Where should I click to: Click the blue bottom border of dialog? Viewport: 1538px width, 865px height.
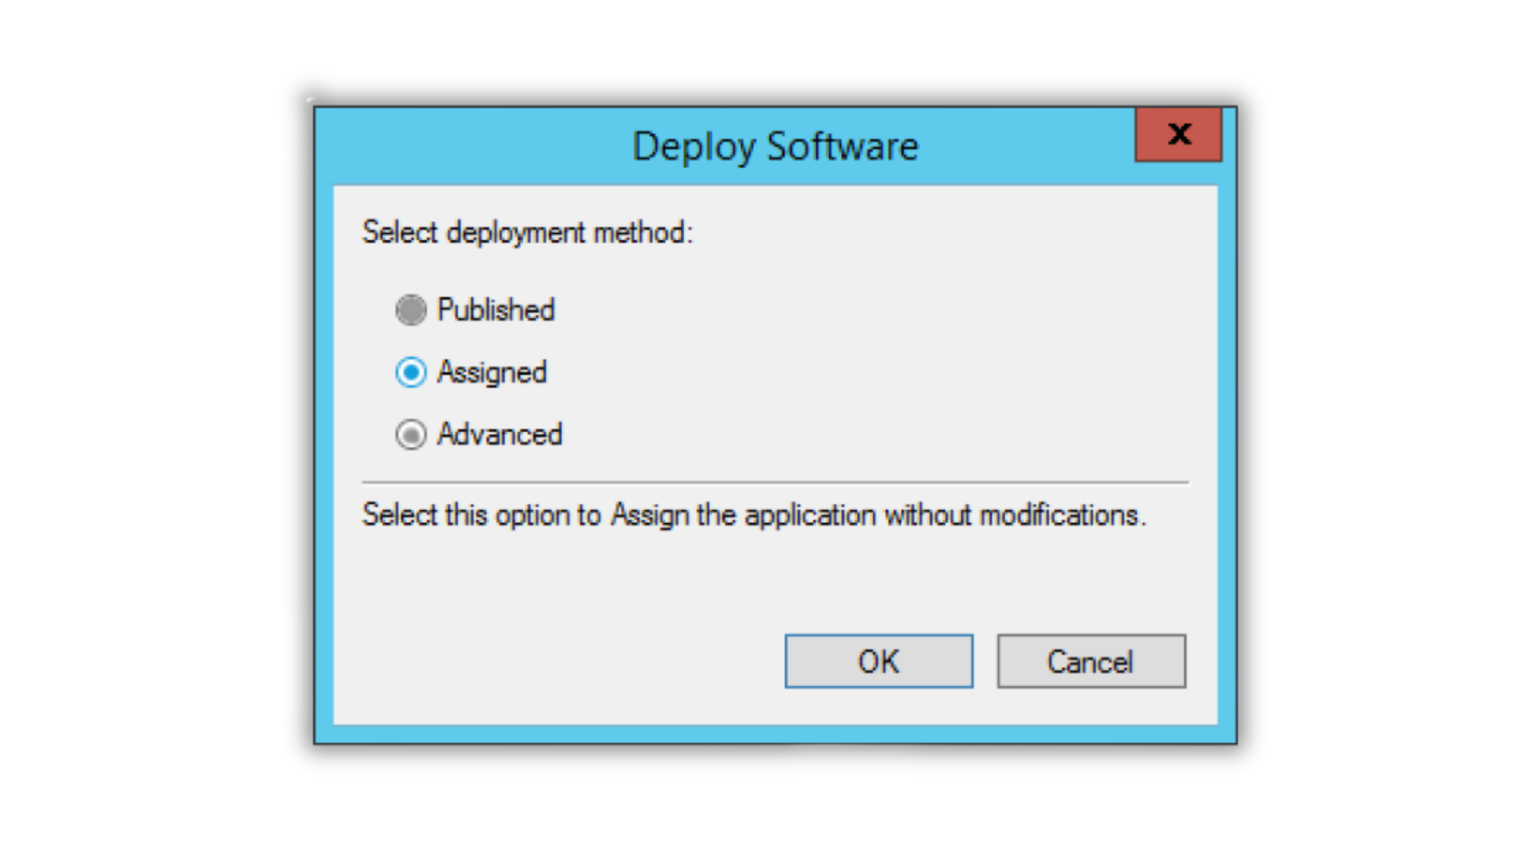click(775, 734)
